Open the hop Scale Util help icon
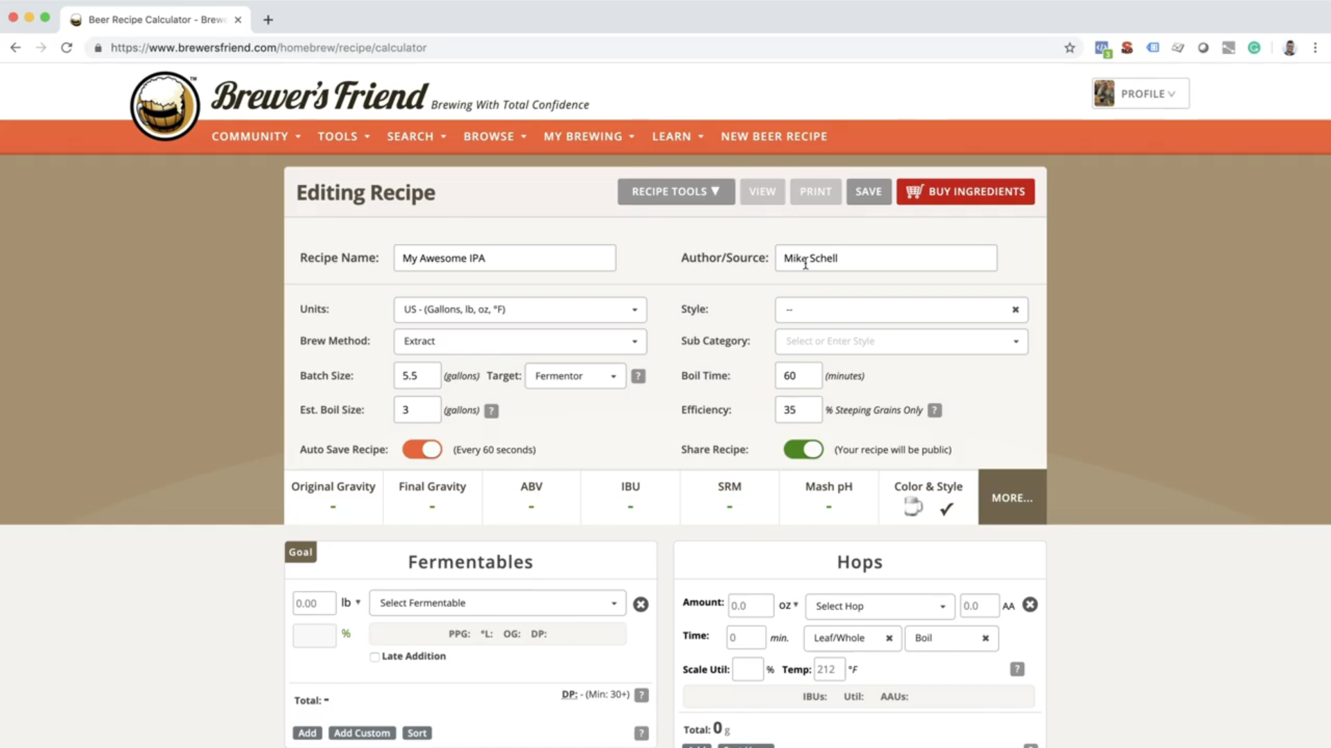This screenshot has width=1331, height=748. click(1017, 669)
